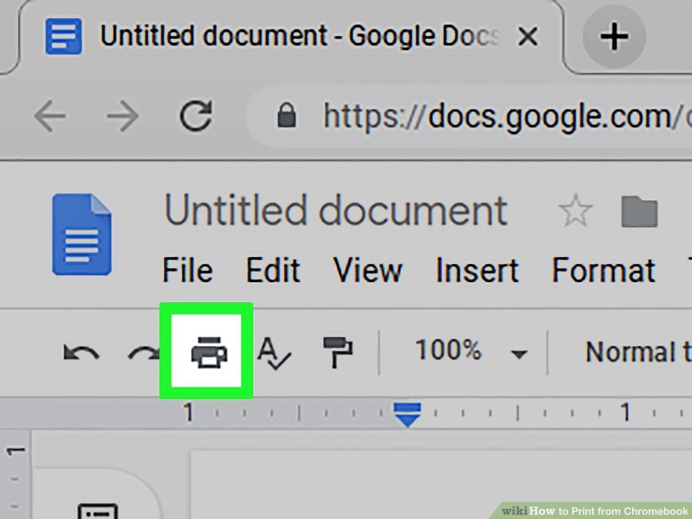
Task: Show the document outline icon
Action: coord(98,511)
